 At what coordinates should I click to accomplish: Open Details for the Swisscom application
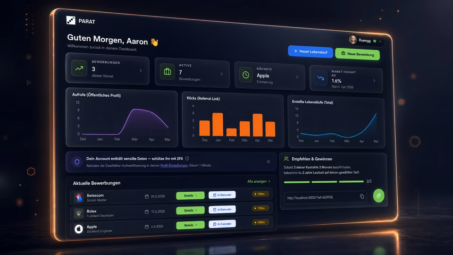click(190, 195)
